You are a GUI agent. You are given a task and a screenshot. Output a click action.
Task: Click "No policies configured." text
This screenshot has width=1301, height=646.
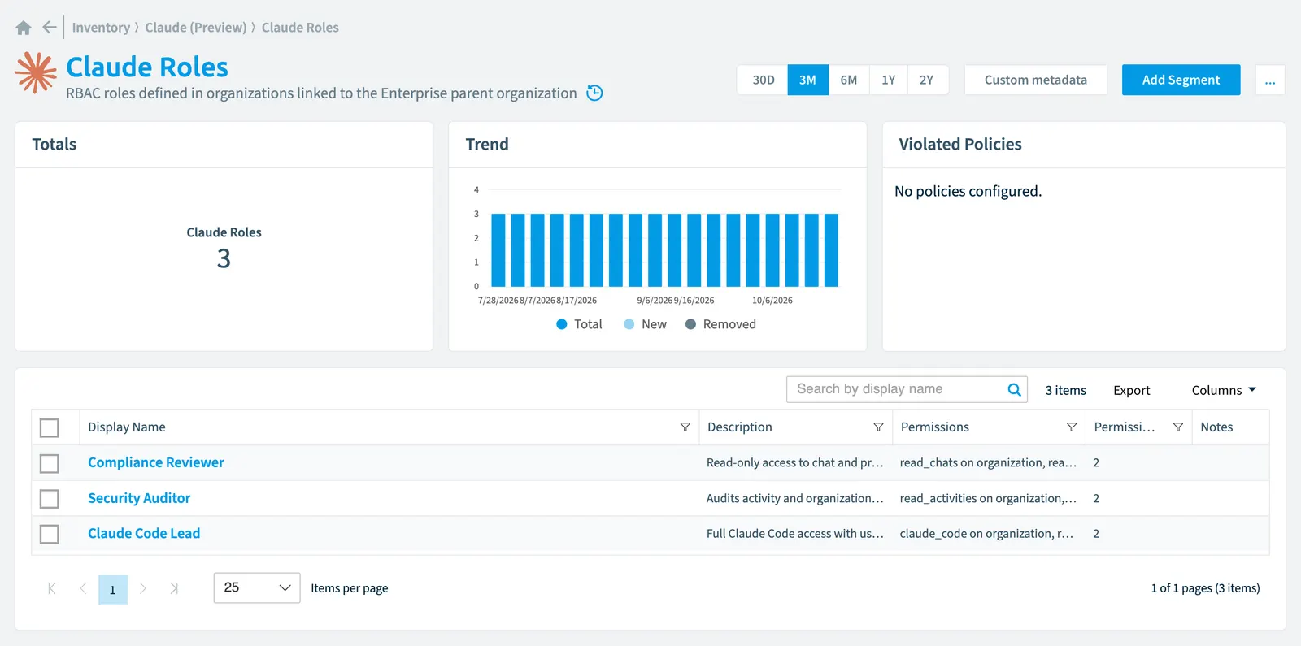(x=968, y=191)
